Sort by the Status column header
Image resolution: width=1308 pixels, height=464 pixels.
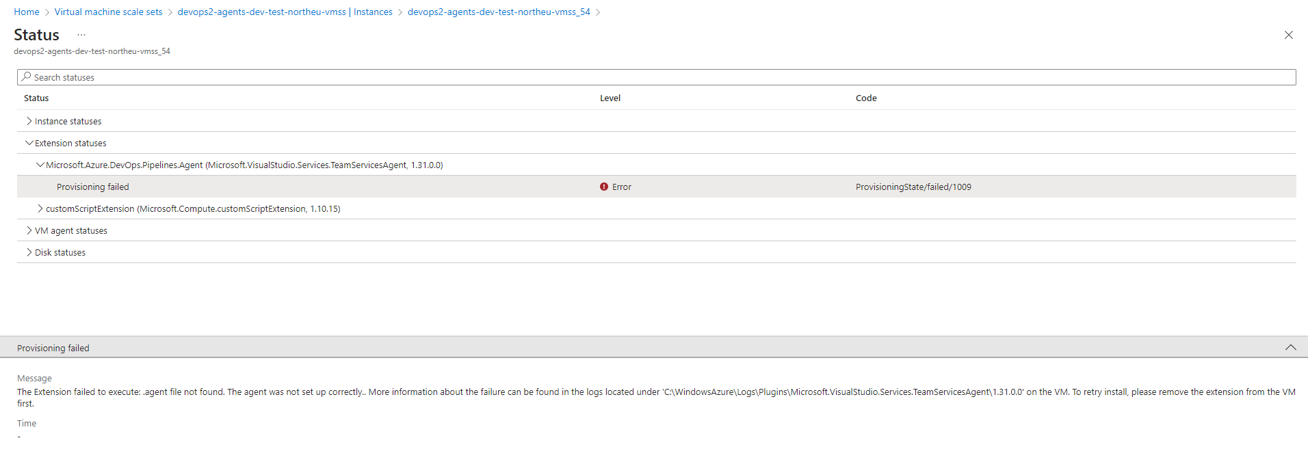coord(36,98)
